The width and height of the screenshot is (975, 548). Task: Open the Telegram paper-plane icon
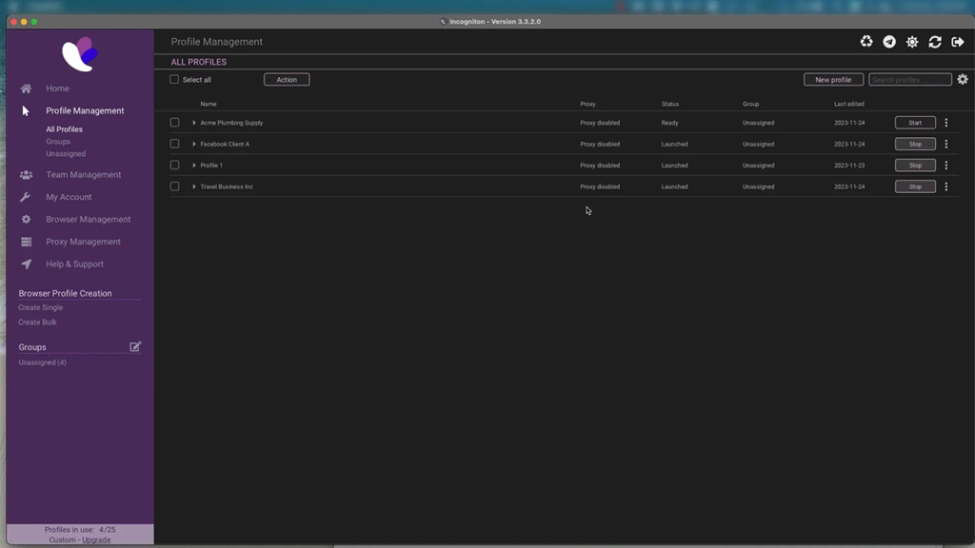pos(889,42)
